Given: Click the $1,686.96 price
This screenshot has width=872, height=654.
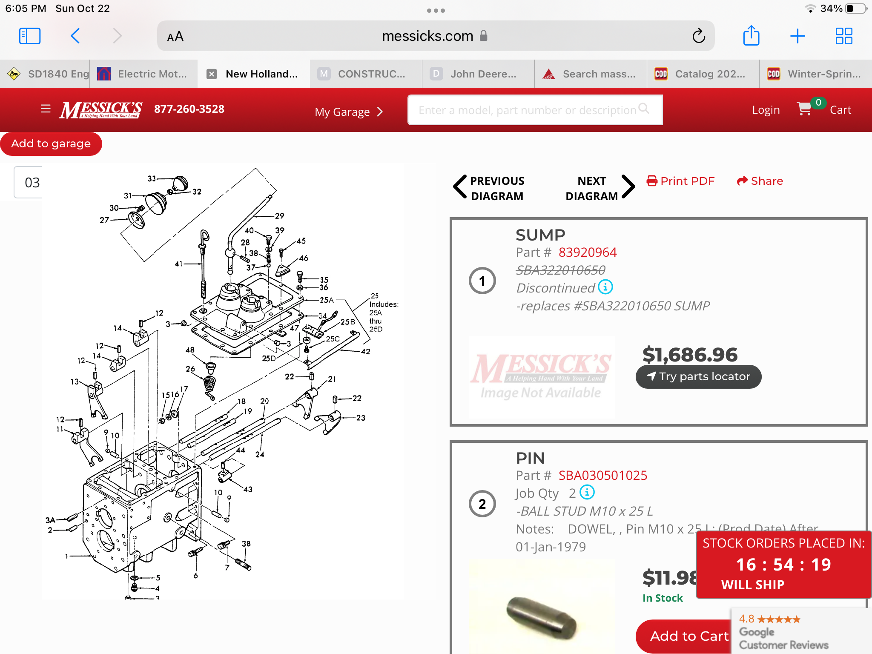Looking at the screenshot, I should (x=690, y=355).
